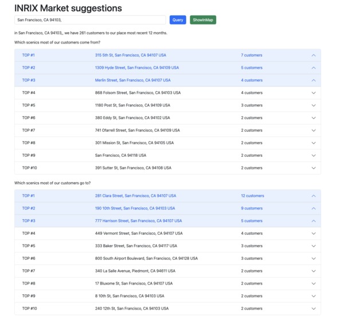The height and width of the screenshot is (328, 352).
Task: Expand the San Francisco, CA 94118 row chevron
Action: click(314, 156)
